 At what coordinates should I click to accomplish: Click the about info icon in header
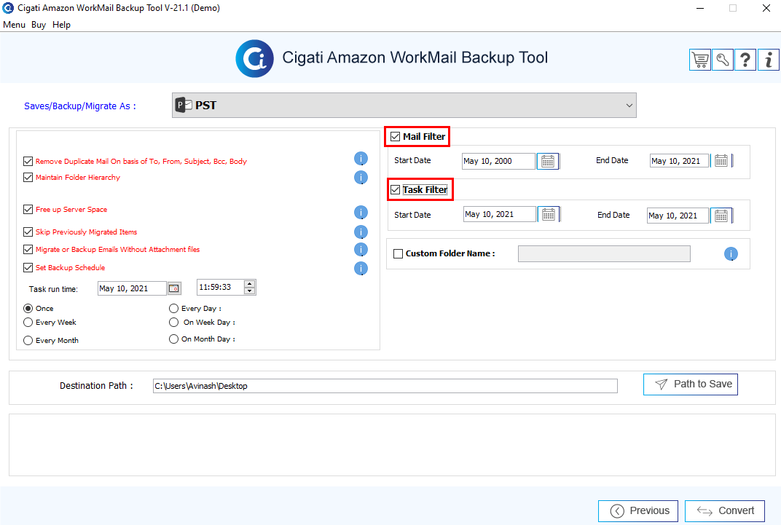769,60
